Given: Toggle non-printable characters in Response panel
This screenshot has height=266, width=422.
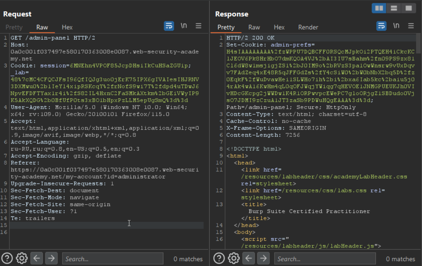Looking at the screenshot, I should click(x=396, y=26).
